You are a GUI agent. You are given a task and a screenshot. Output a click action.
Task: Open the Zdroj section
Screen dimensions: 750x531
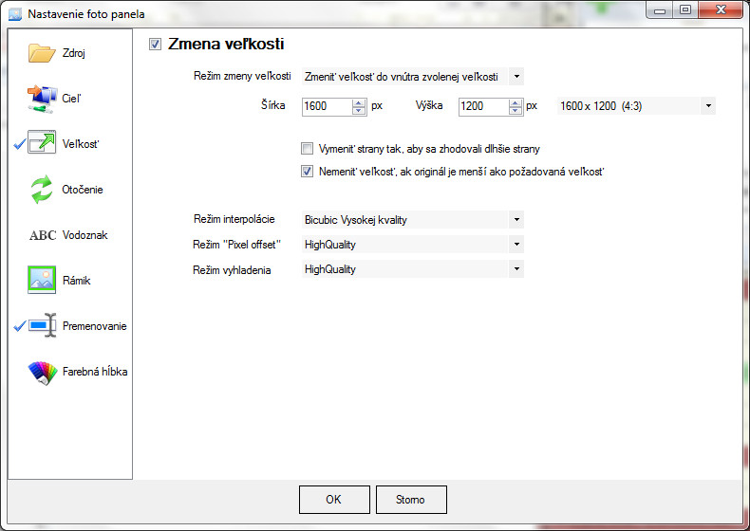point(74,53)
